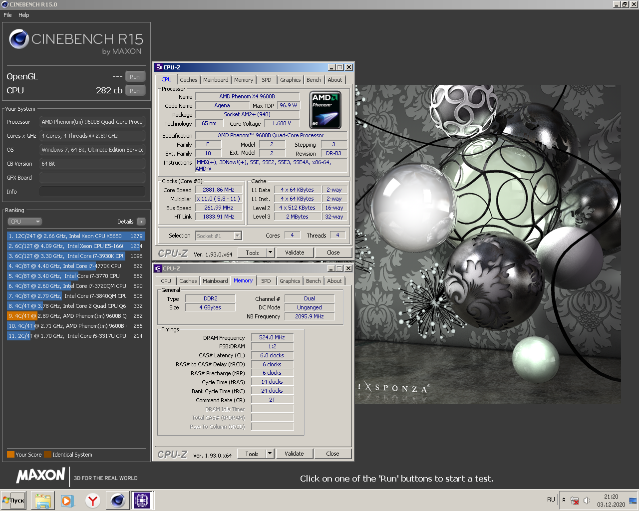The image size is (639, 511).
Task: Switch to Graphics tab in upper CPU-Z
Action: [291, 80]
